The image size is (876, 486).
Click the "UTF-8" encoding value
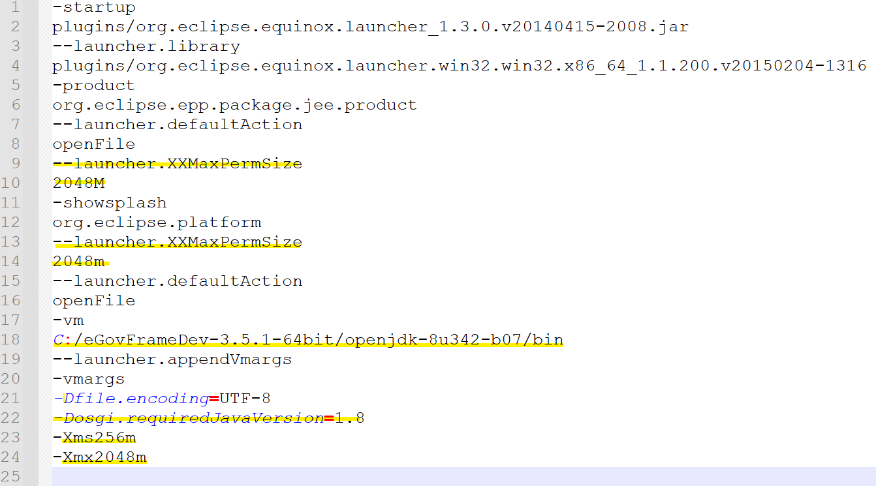[x=245, y=399]
